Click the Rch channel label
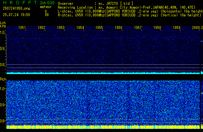This screenshot has height=132, width=203. 3,79
